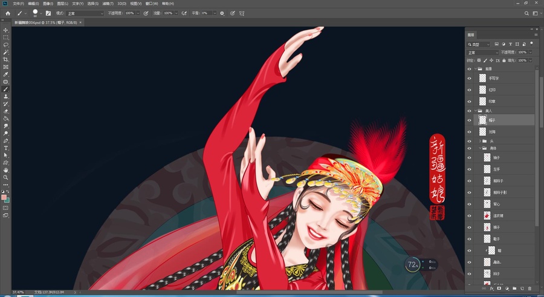Image resolution: width=544 pixels, height=297 pixels.
Task: Open the brush mode 正常 dropdown
Action: click(85, 13)
